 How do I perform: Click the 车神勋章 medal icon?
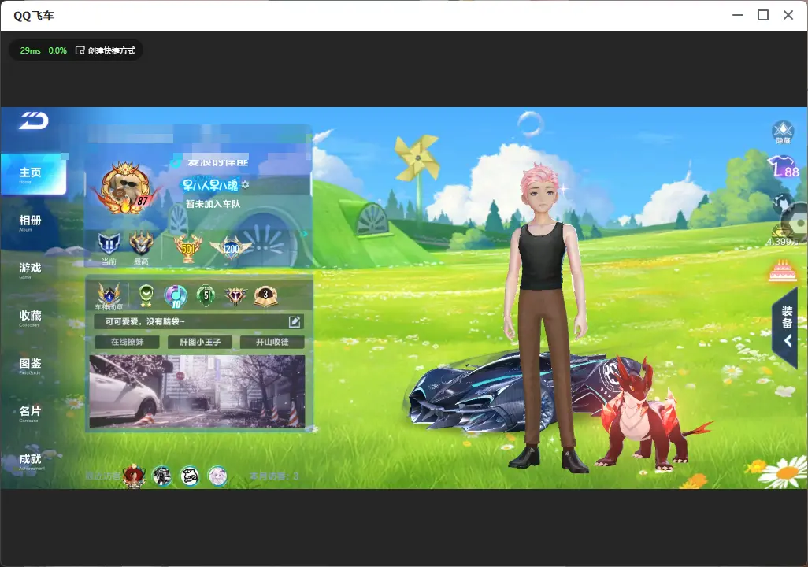coord(109,296)
